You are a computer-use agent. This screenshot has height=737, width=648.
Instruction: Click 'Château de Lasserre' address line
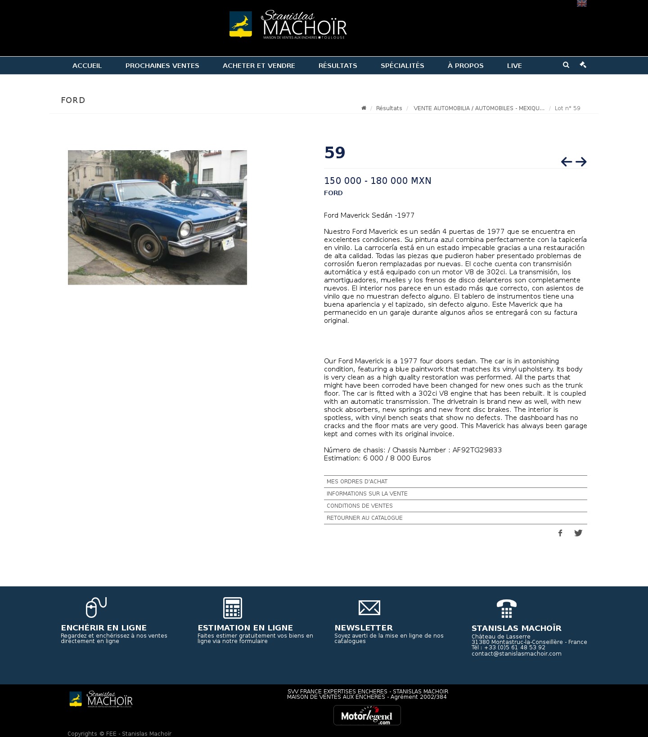pos(501,637)
